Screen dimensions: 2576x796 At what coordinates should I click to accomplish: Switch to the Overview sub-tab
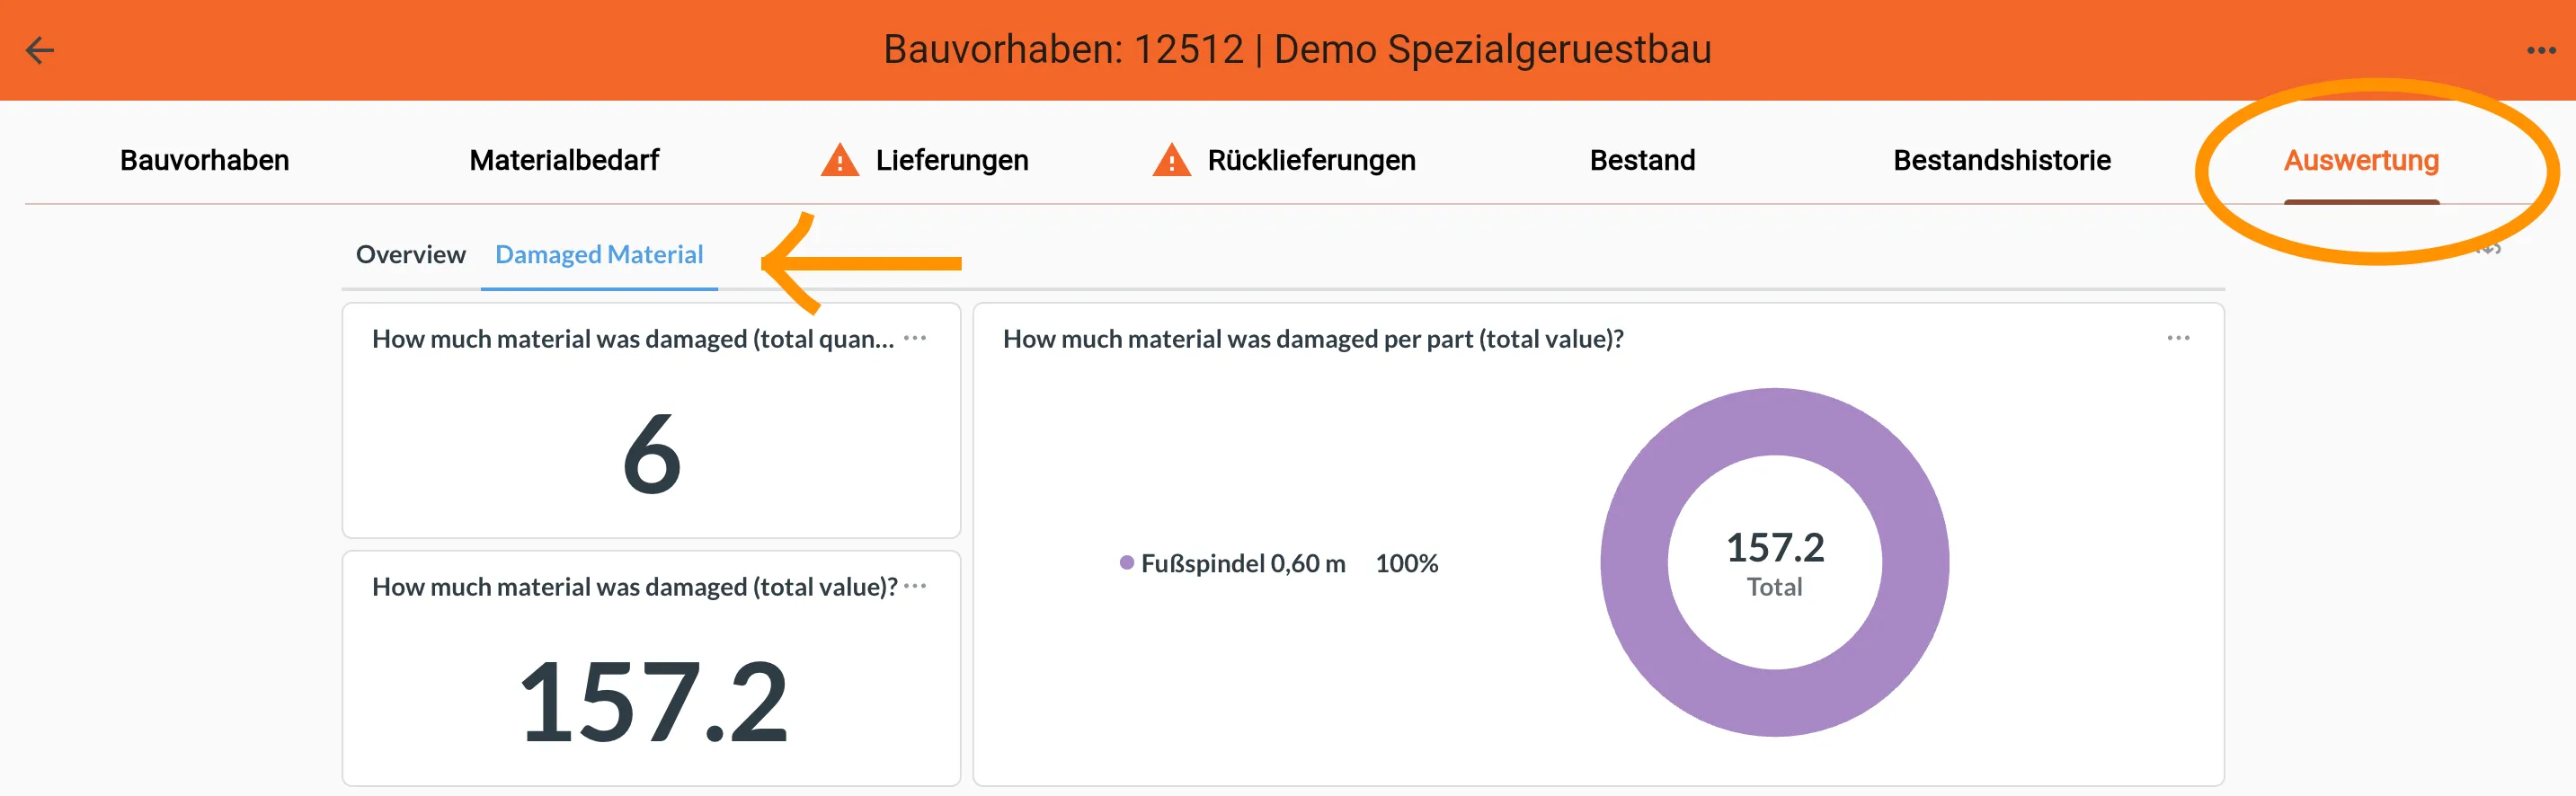tap(410, 255)
